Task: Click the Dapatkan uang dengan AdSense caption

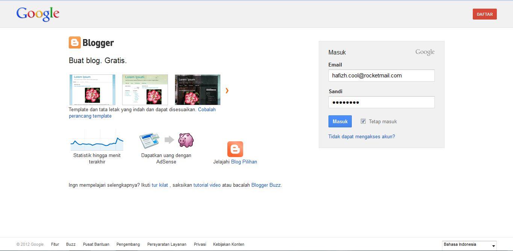Action: tap(166, 159)
